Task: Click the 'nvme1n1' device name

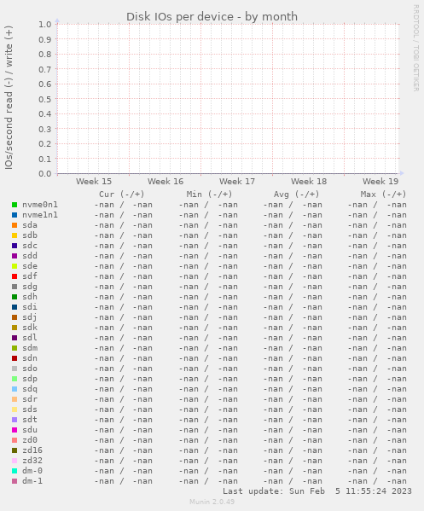Action: [x=40, y=215]
